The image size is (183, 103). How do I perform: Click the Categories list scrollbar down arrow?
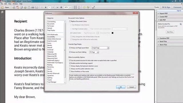(x=65, y=83)
